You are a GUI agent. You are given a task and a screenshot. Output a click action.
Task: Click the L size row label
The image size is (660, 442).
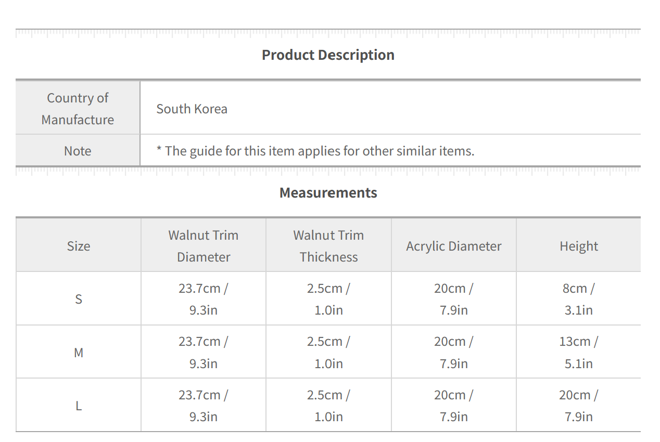pyautogui.click(x=79, y=406)
